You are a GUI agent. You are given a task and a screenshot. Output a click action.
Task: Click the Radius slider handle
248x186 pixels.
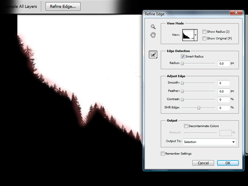[x=182, y=63]
